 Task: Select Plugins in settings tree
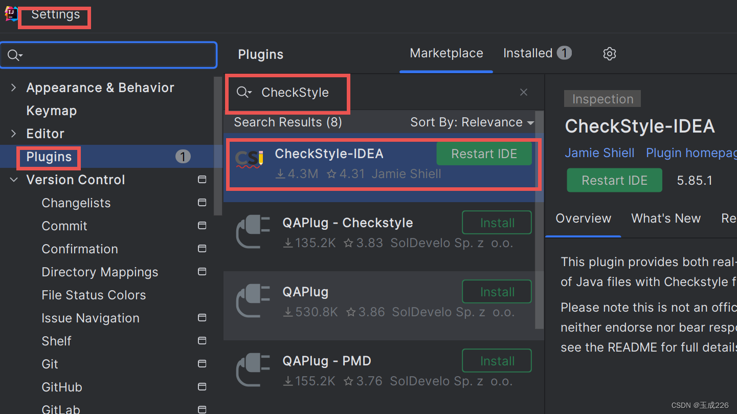tap(49, 157)
